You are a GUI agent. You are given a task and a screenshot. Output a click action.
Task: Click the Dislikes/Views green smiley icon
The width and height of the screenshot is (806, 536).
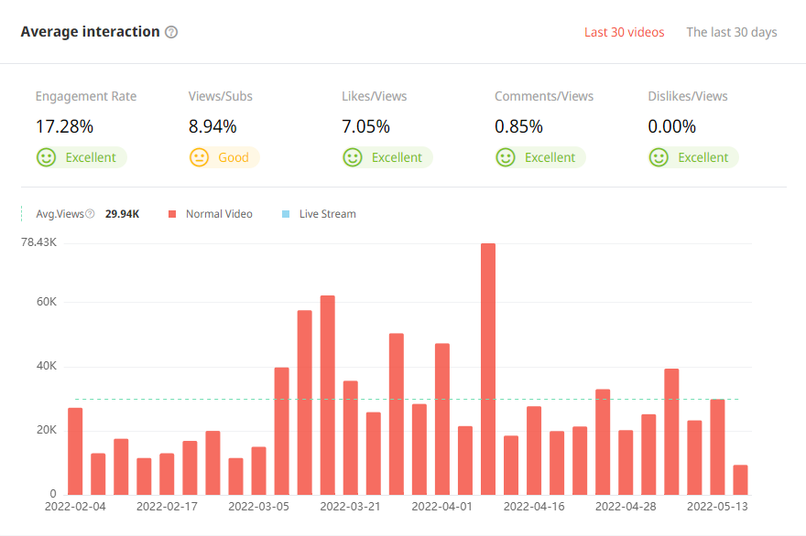point(658,157)
